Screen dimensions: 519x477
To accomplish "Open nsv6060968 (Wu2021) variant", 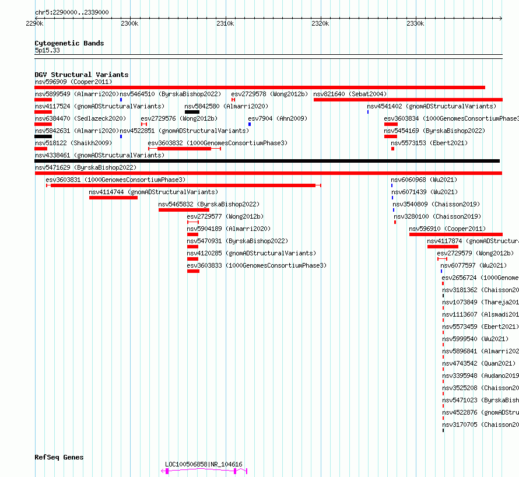I will pyautogui.click(x=424, y=180).
